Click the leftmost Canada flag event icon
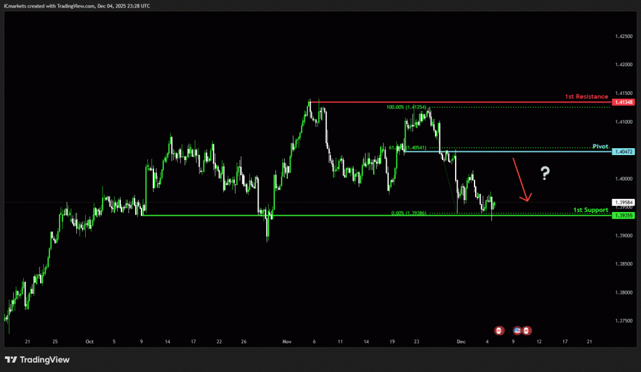This screenshot has height=372, width=641. (x=499, y=330)
